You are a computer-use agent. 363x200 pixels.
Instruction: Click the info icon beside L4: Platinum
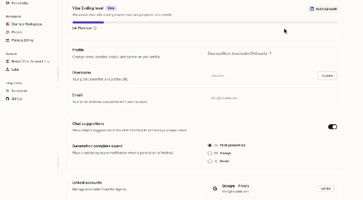[95, 28]
